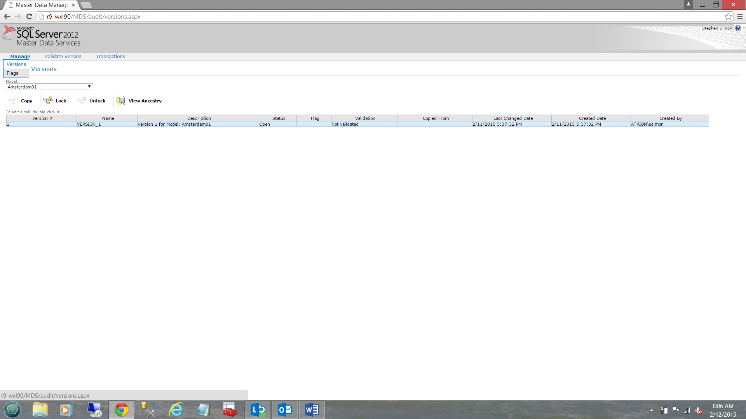The image size is (746, 419).
Task: Select Flags in the Manage submenu
Action: coord(12,73)
